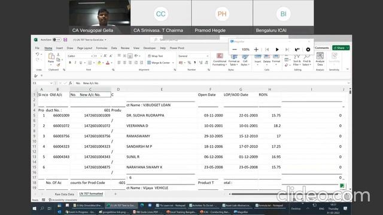Screen dimensions: 383x215
Task: Open Windows Start menu
Action: (x=35, y=208)
